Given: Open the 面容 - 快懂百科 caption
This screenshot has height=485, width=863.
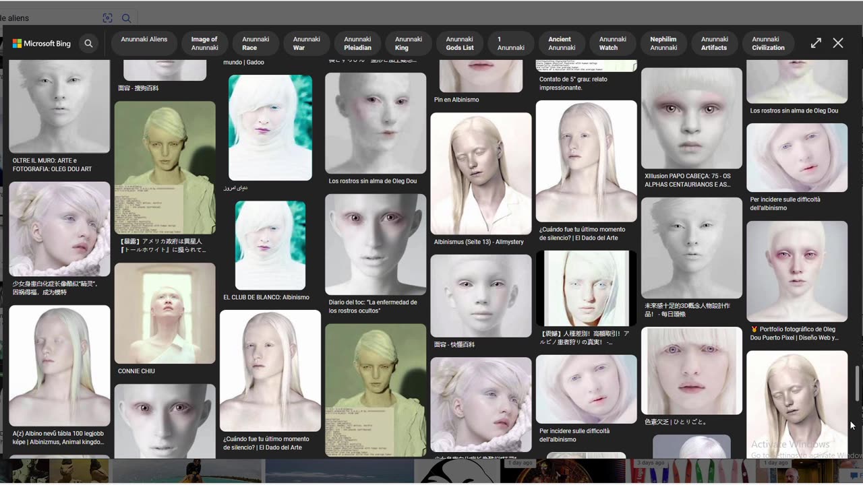Looking at the screenshot, I should [x=454, y=344].
